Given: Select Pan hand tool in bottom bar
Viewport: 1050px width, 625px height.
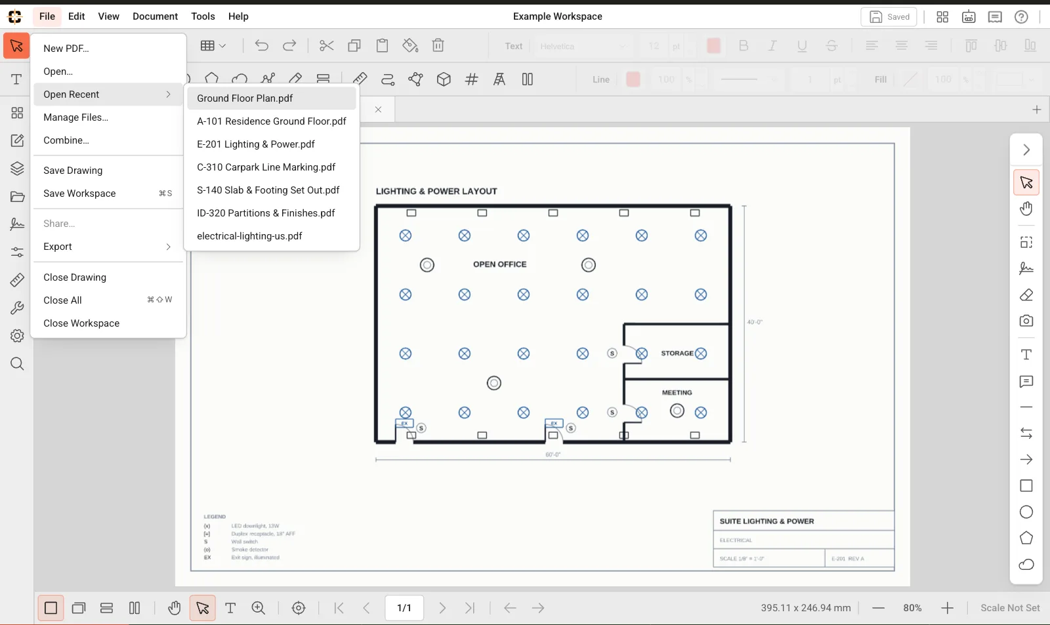Looking at the screenshot, I should pos(174,608).
